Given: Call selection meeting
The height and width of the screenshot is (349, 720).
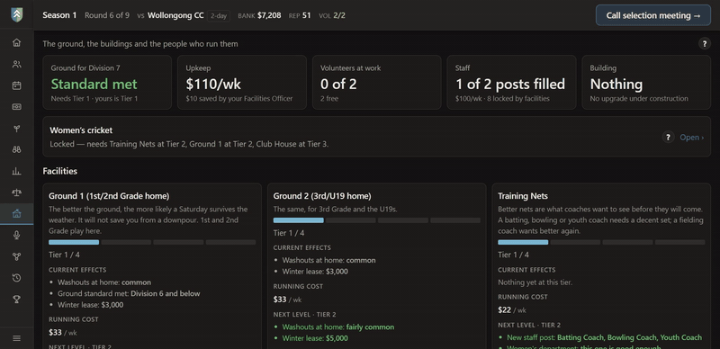Looking at the screenshot, I should pos(653,15).
